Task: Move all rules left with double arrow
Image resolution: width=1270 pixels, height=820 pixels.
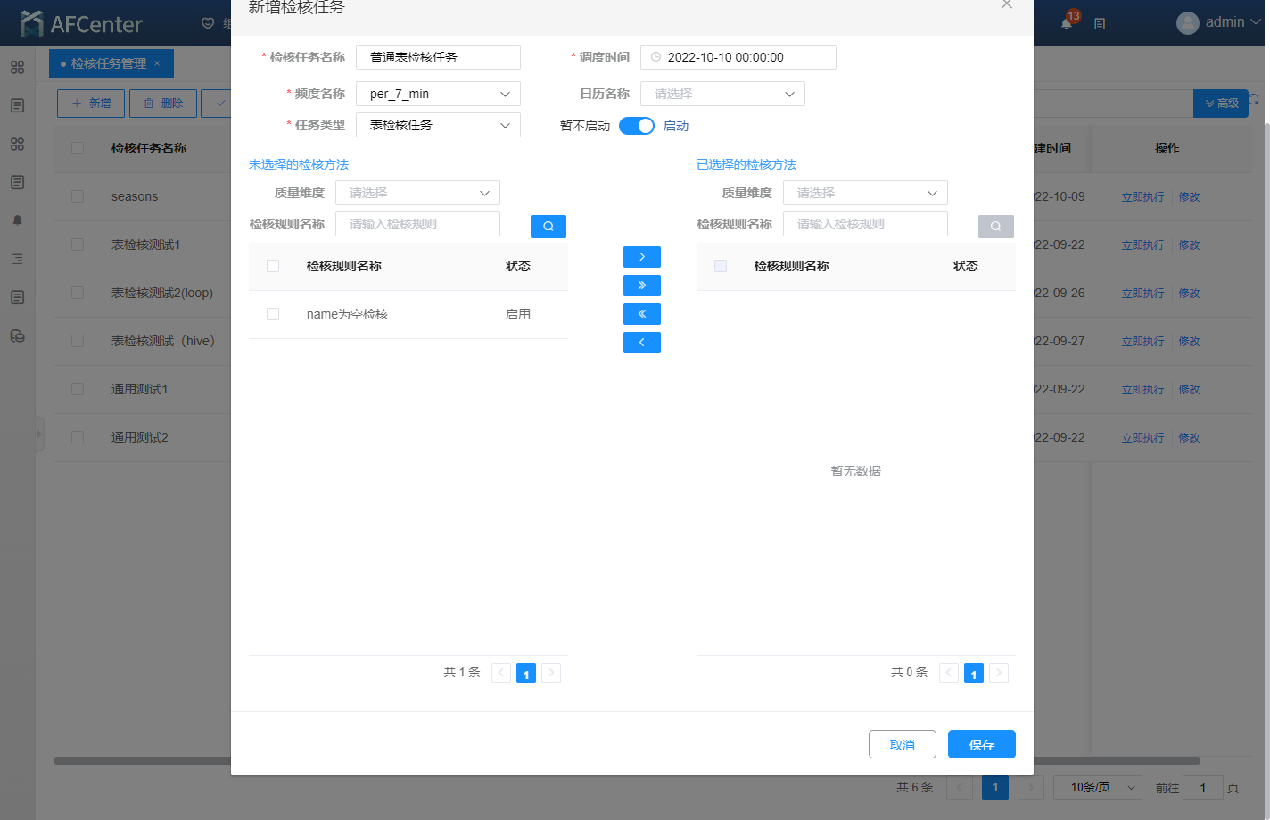Action: [x=641, y=314]
